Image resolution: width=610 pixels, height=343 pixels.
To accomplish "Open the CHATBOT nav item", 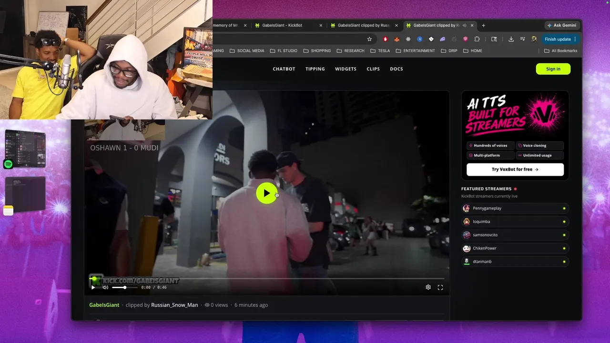I will tap(284, 69).
